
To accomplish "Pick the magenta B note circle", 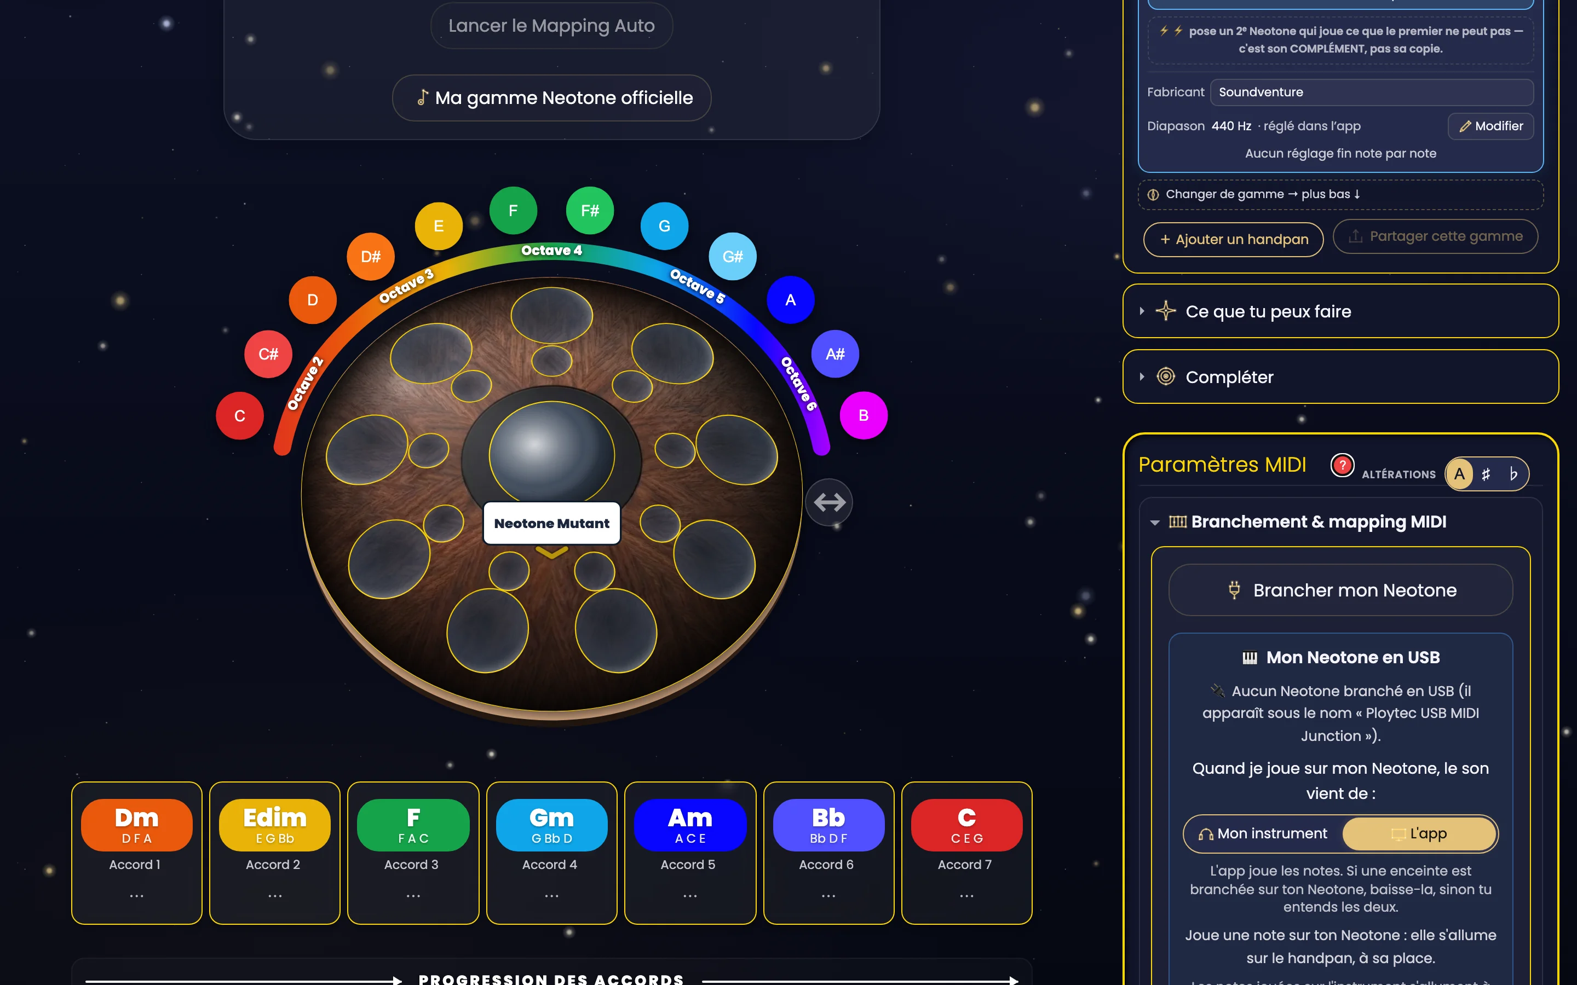I will point(864,416).
